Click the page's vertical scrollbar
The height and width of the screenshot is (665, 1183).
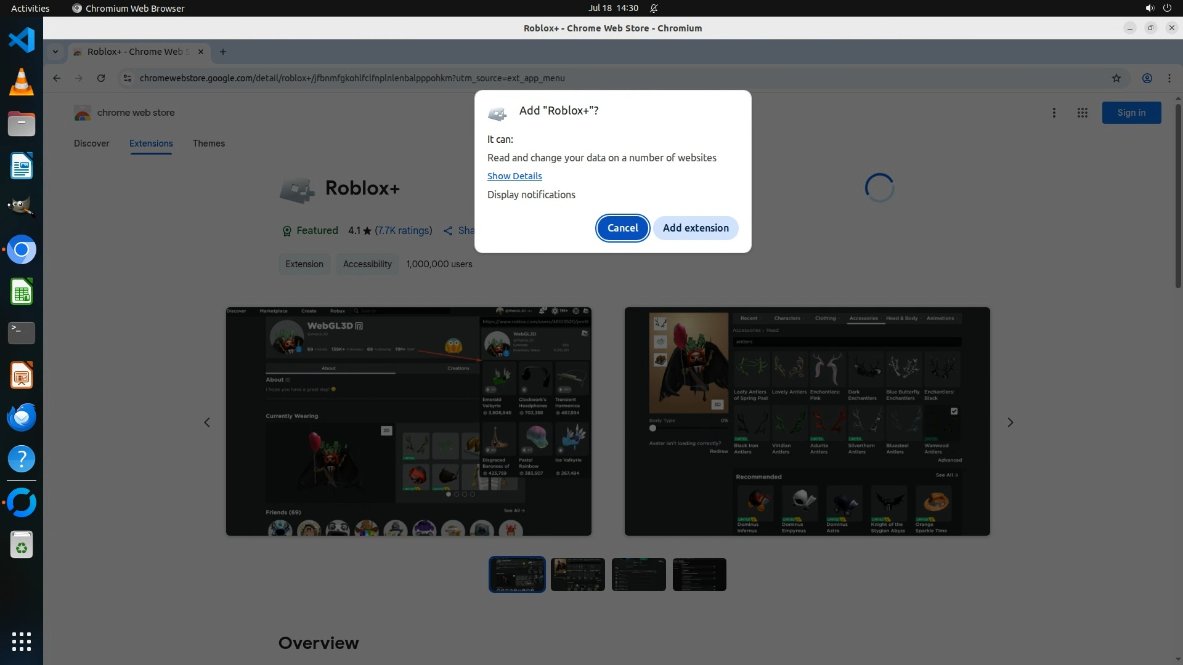coord(1178,197)
